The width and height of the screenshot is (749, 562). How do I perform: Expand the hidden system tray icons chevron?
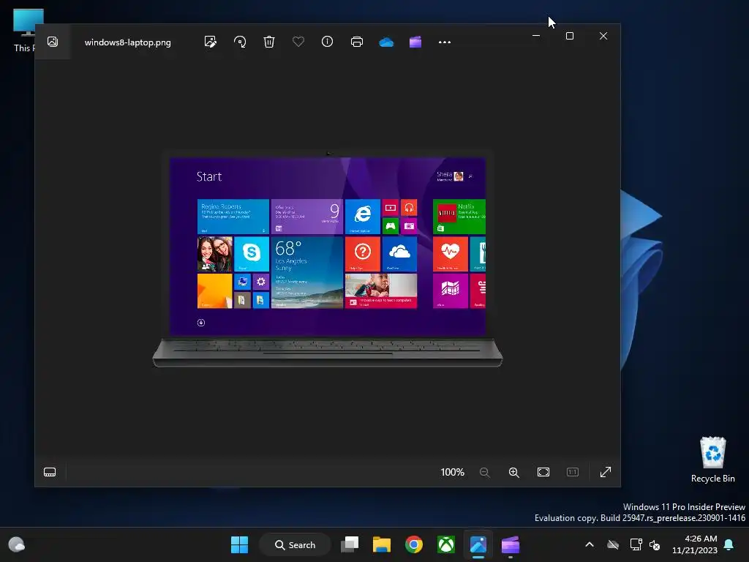pos(590,544)
